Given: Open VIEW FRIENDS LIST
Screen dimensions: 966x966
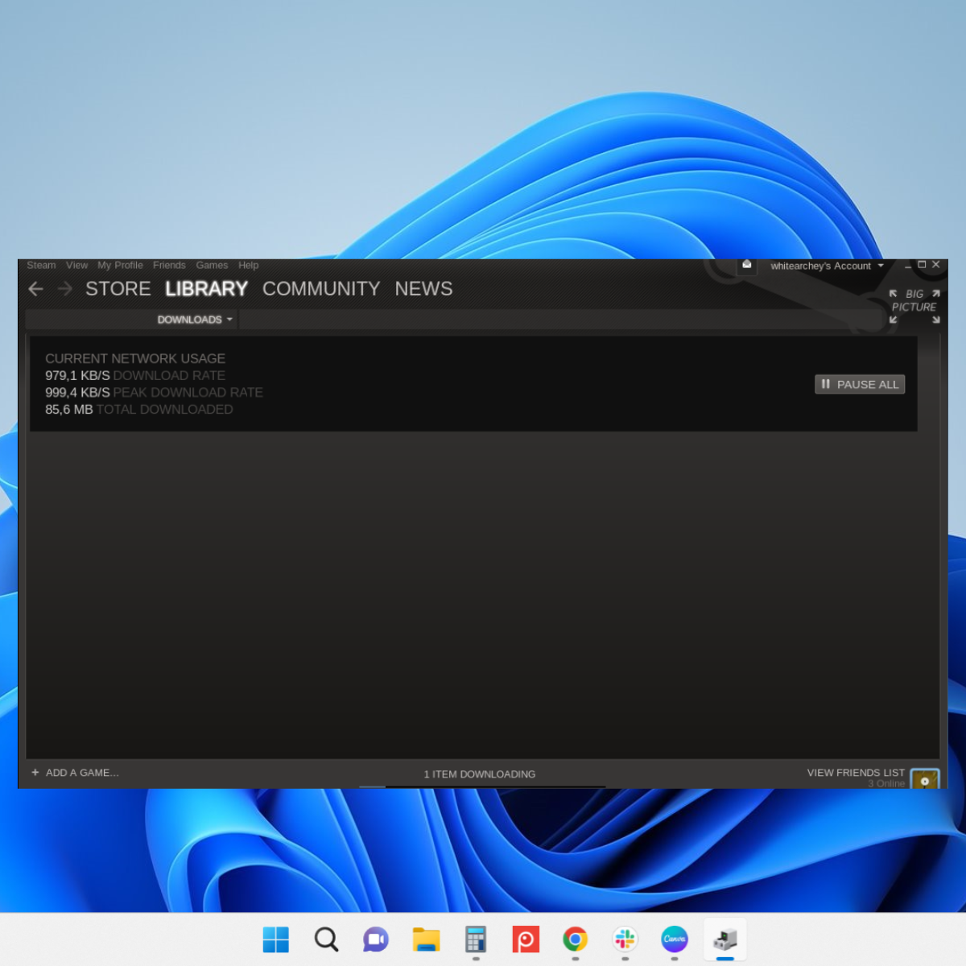Looking at the screenshot, I should (x=856, y=773).
